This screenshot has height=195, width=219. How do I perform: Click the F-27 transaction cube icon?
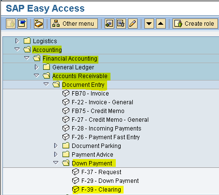66,120
